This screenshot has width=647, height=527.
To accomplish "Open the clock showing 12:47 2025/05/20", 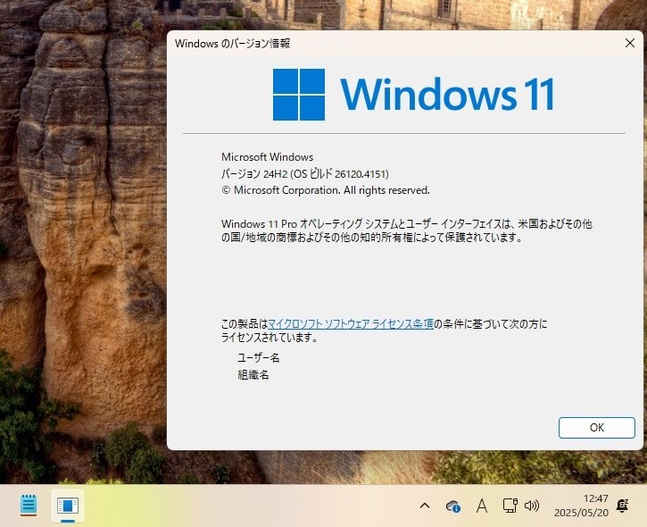I will click(x=581, y=506).
